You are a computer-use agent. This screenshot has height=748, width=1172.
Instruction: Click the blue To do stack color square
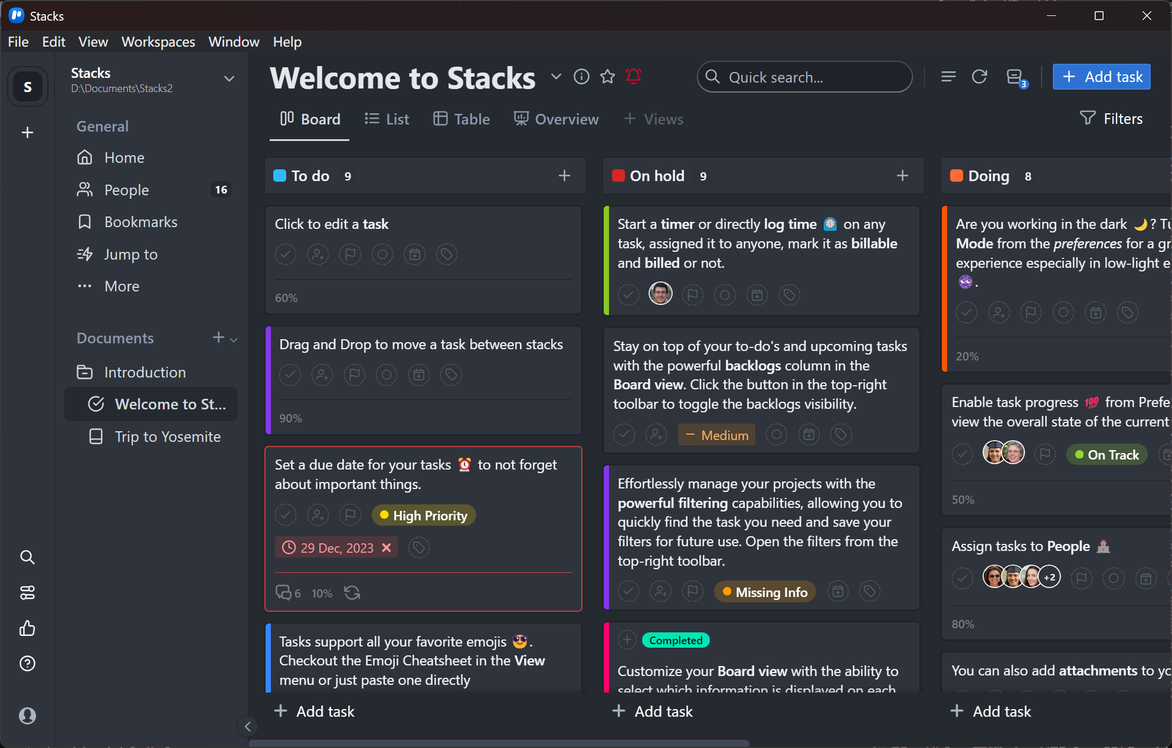point(280,176)
